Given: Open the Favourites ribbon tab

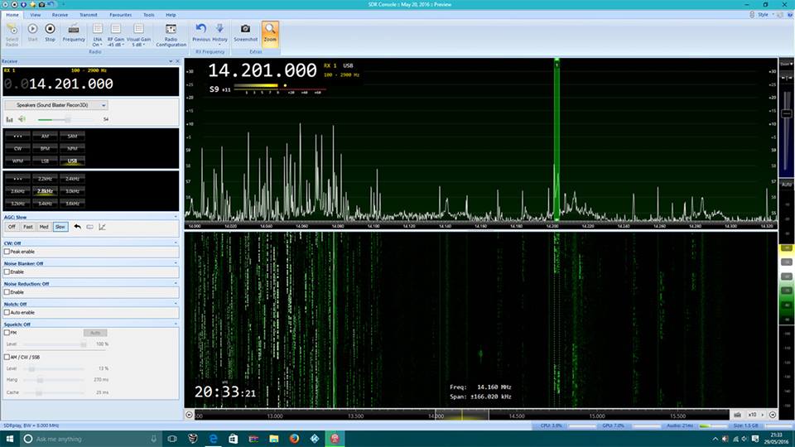Looking at the screenshot, I should [120, 15].
